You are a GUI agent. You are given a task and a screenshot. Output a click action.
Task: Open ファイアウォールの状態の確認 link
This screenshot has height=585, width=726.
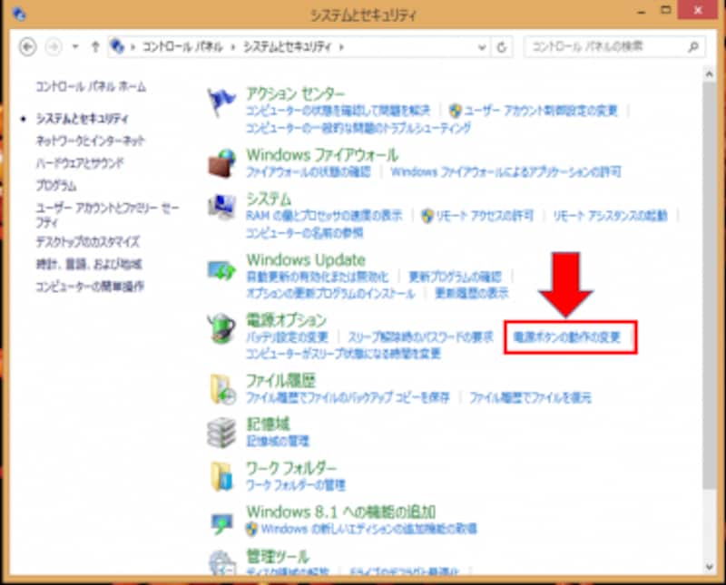309,171
